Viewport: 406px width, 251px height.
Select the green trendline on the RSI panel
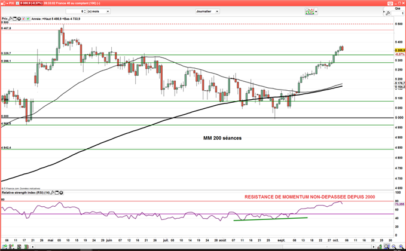(x=271, y=219)
